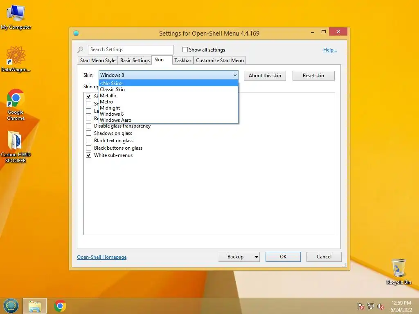Select Metro skin from the list
Screen dimensions: 419x314
coord(168,102)
